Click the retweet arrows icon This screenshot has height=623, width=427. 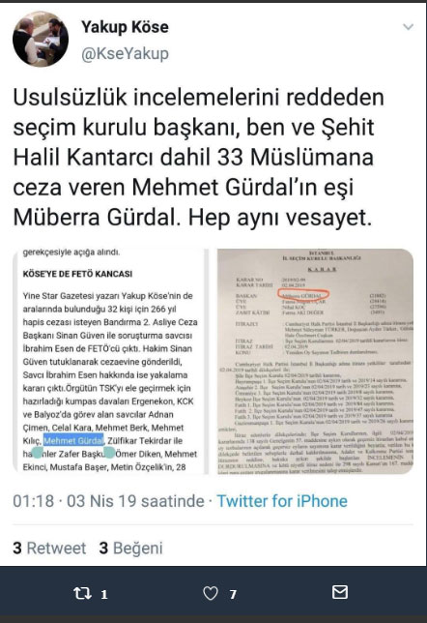(x=82, y=594)
